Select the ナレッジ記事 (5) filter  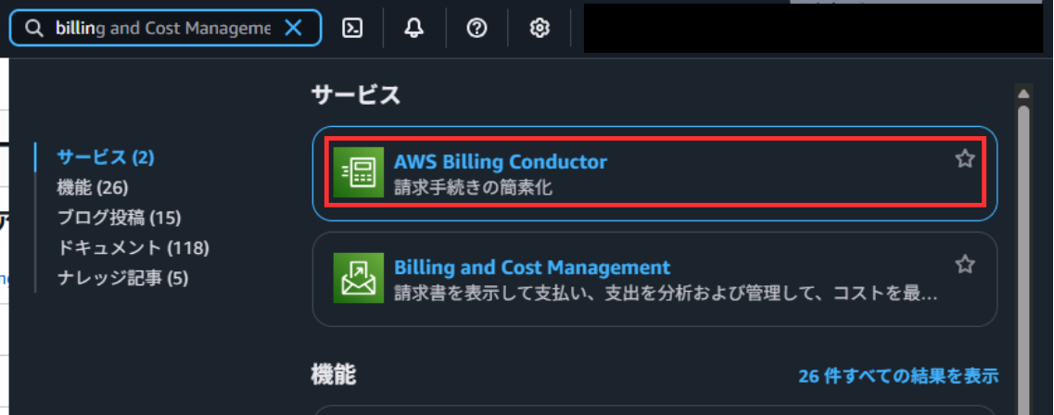pos(122,277)
